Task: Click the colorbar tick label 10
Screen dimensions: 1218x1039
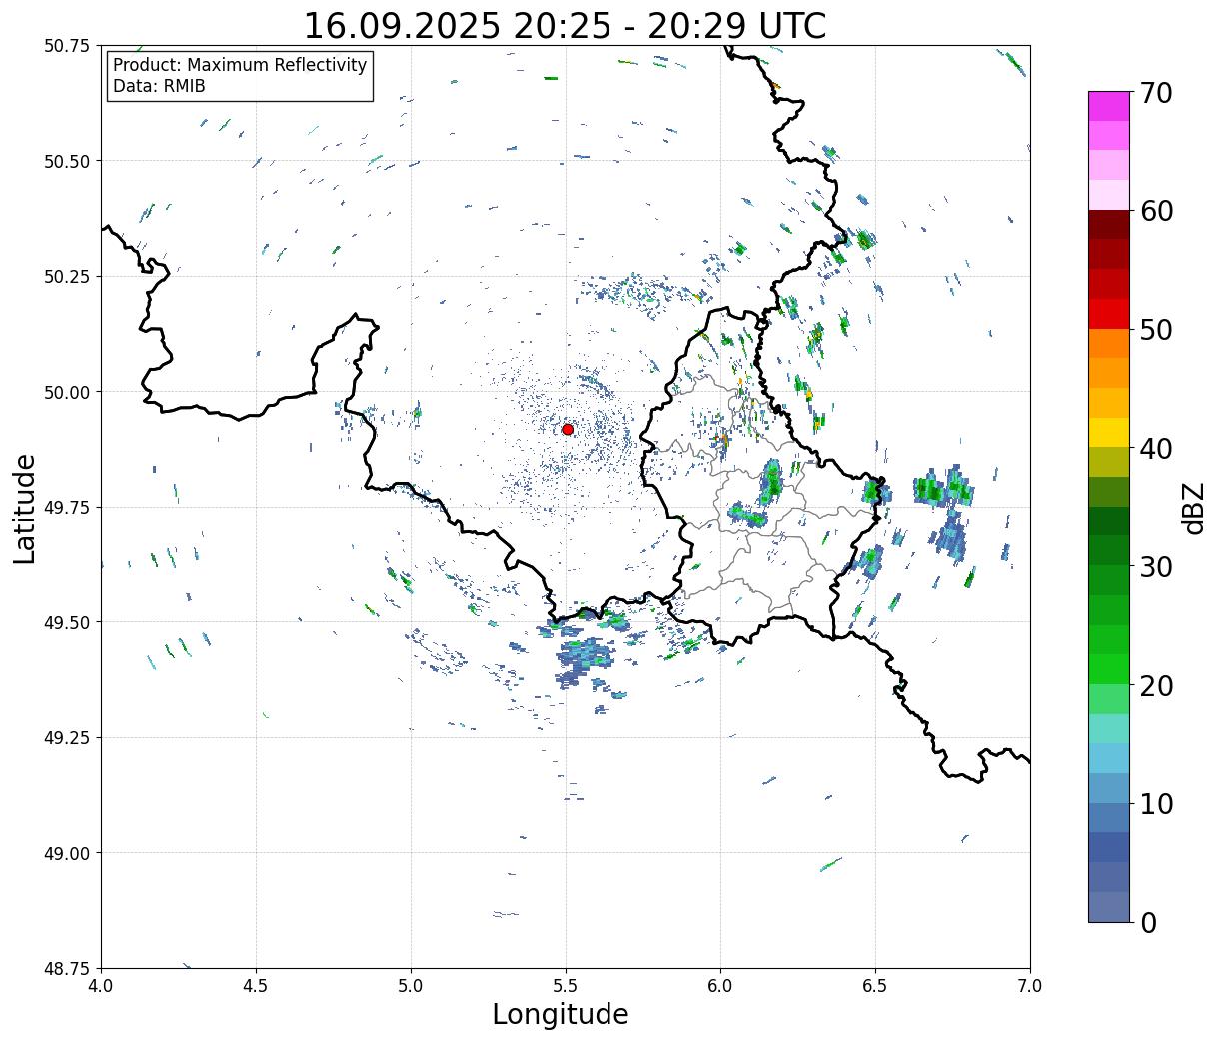Action: tap(1156, 803)
